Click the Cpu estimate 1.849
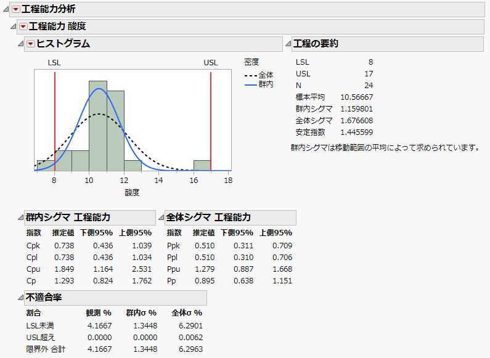This screenshot has height=358, width=490. coord(64,269)
